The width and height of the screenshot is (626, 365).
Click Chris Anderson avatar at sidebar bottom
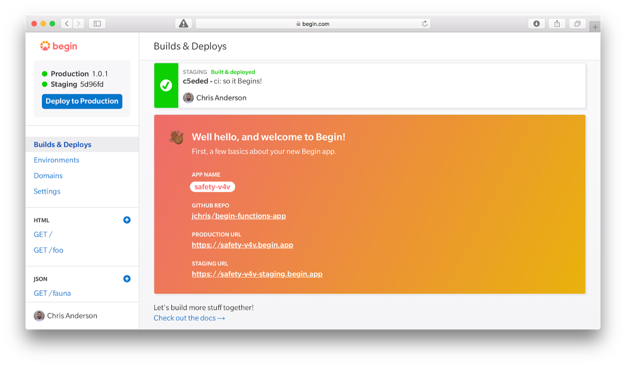tap(39, 316)
